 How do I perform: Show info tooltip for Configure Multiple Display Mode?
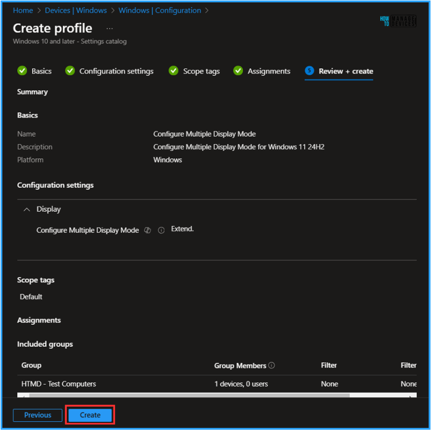click(161, 230)
